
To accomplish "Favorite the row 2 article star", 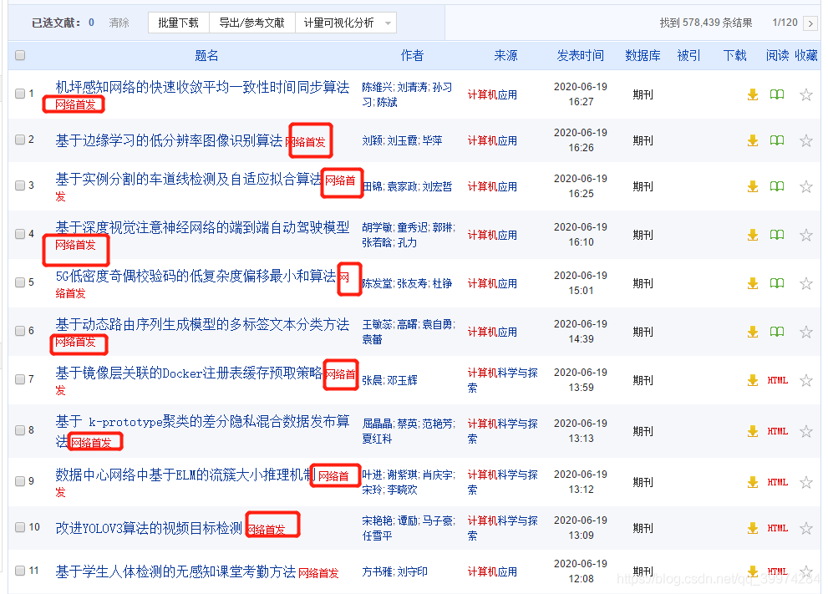I will [x=805, y=140].
